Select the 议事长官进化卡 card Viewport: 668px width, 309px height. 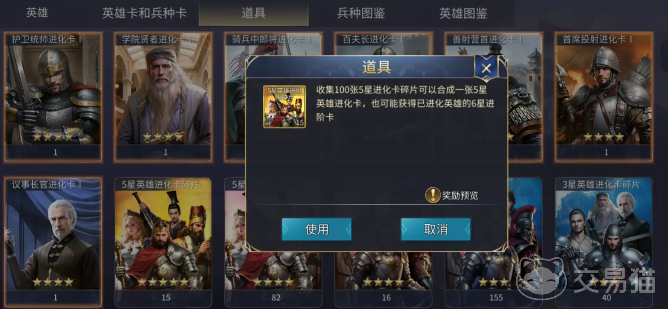53,241
